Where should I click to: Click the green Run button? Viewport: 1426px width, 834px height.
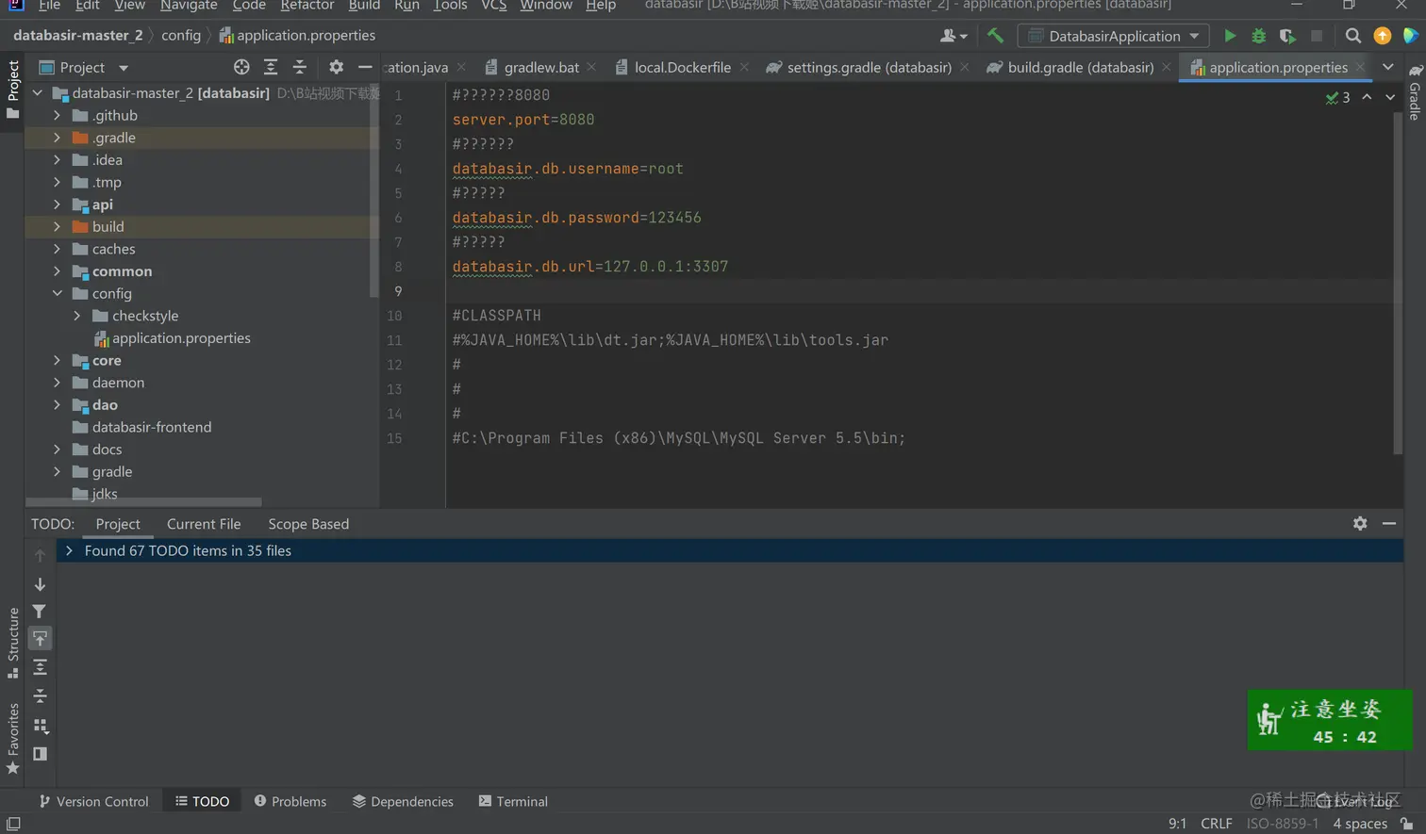[1230, 36]
